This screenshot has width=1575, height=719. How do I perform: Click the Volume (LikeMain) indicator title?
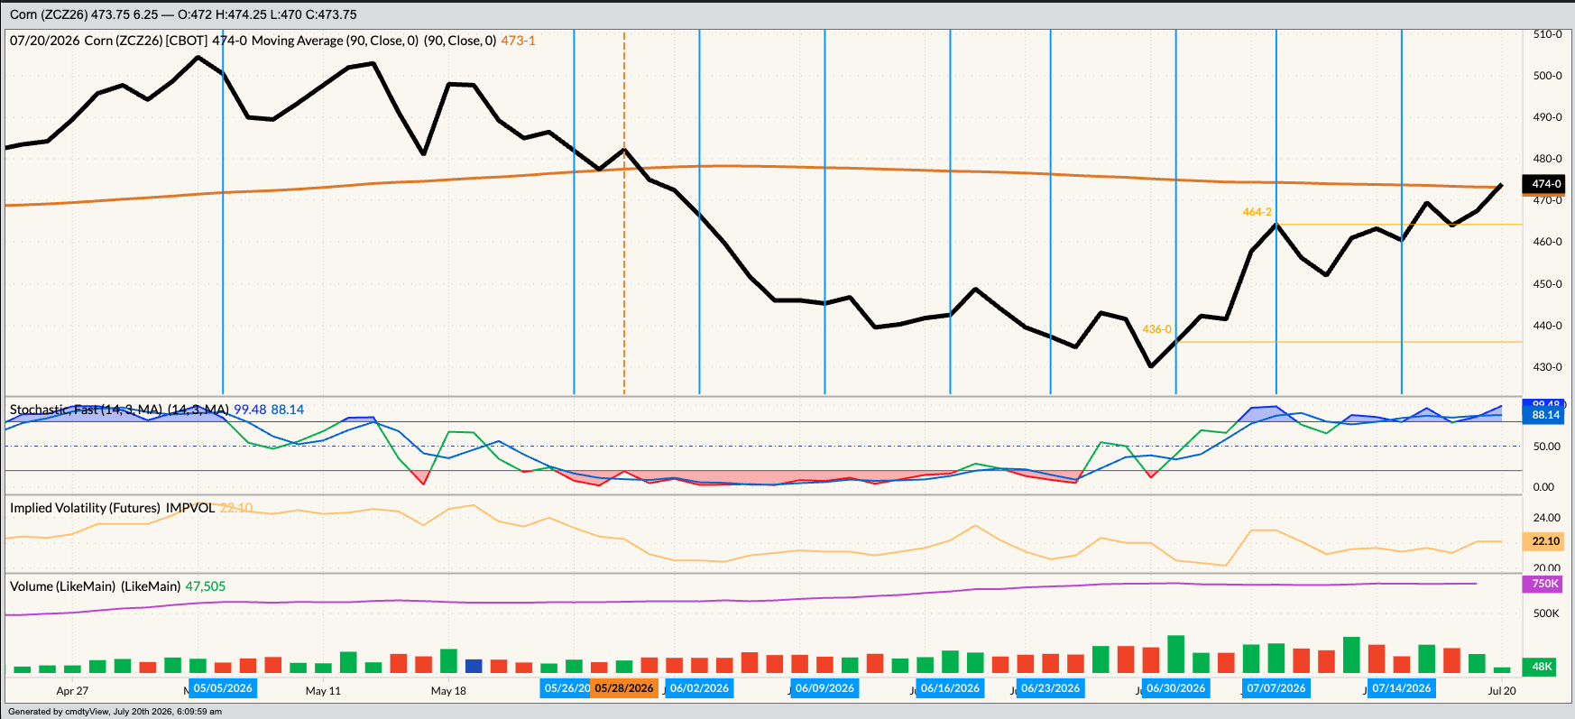62,586
